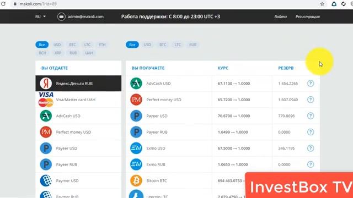Image resolution: width=353 pixels, height=198 pixels.
Task: Click the 67.5000 → 1.0000 rate
Action: tap(234, 148)
